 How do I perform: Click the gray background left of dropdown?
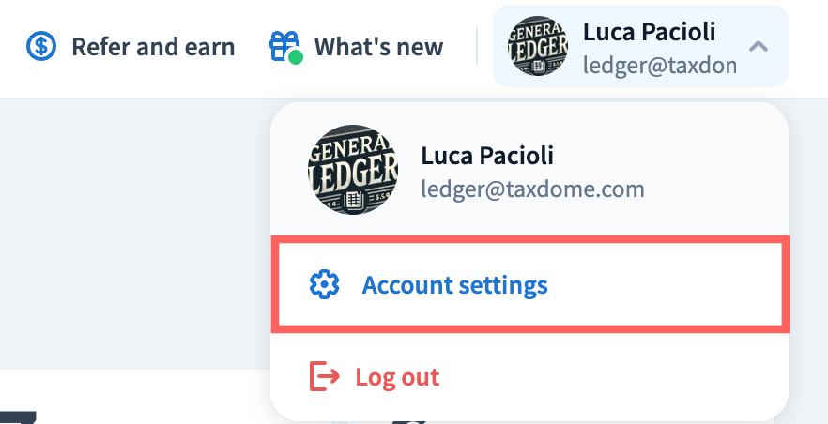[x=131, y=235]
